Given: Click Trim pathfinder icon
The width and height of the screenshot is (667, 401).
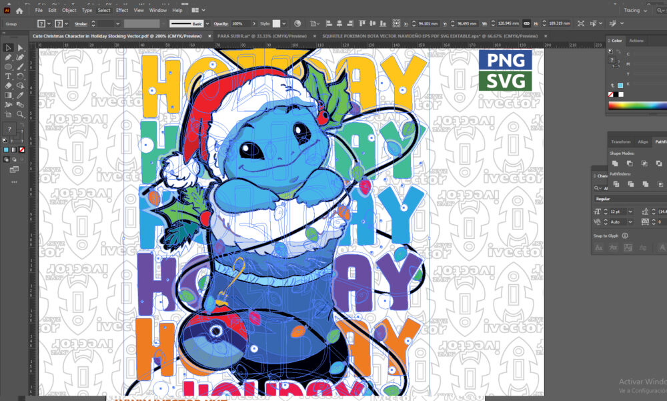Looking at the screenshot, I should coord(631,184).
